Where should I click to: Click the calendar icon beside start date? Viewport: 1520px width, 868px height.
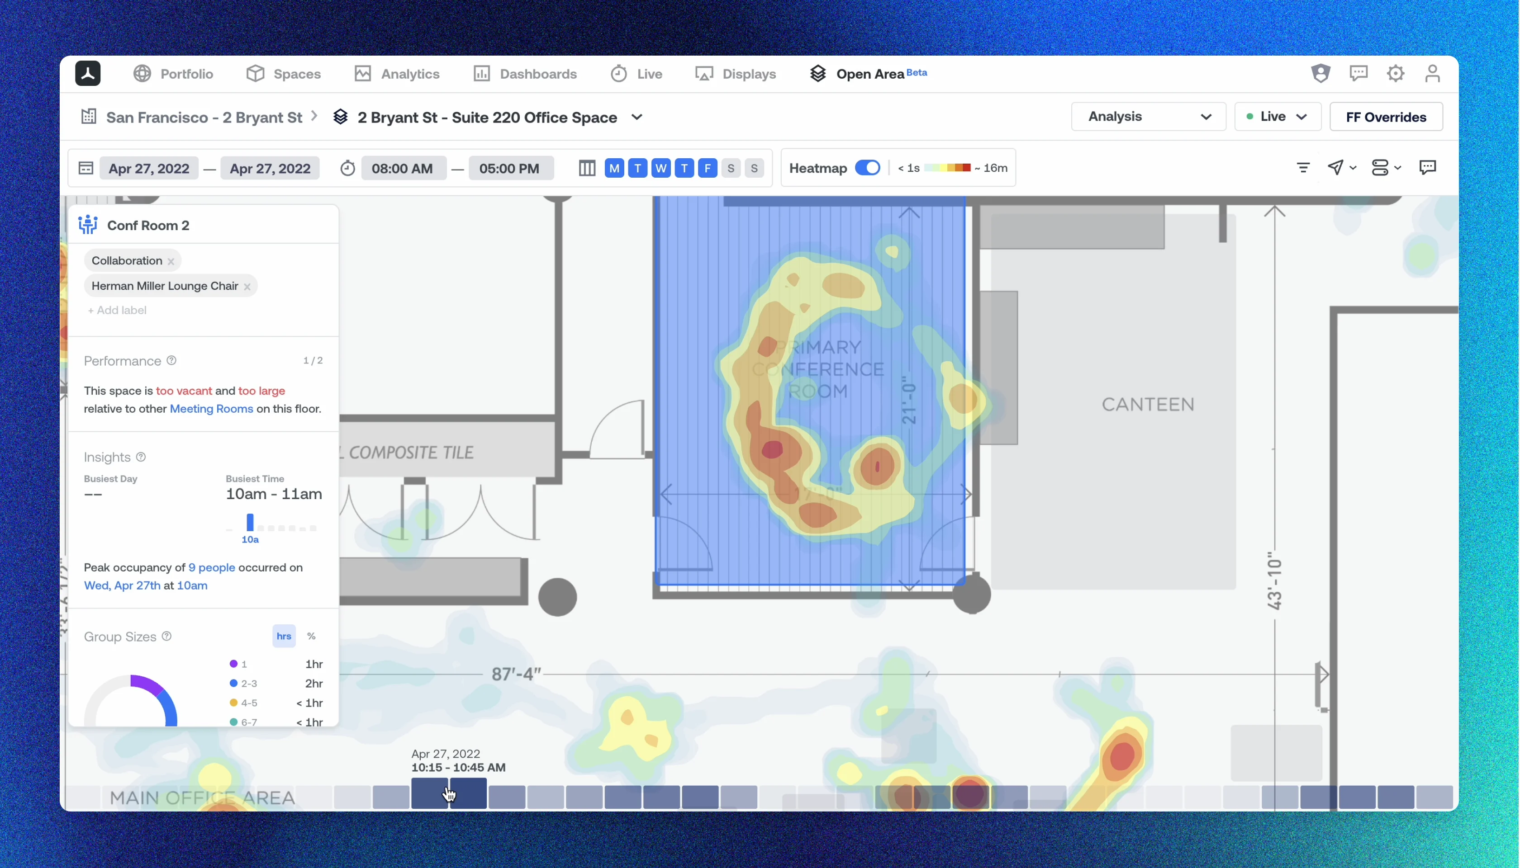[x=86, y=169]
